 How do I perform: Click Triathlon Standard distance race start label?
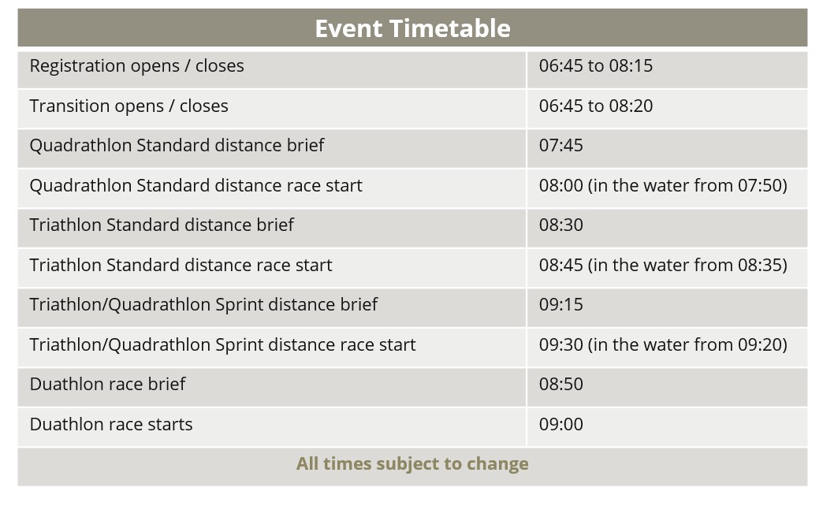pos(181,266)
